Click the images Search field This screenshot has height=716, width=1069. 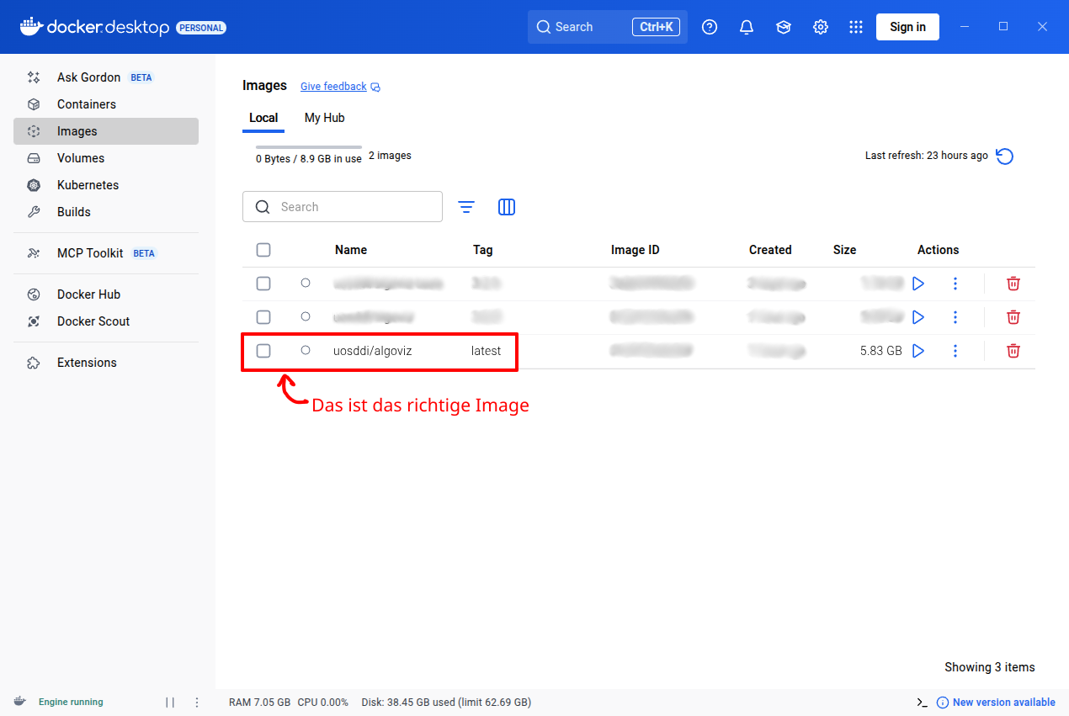(x=354, y=207)
